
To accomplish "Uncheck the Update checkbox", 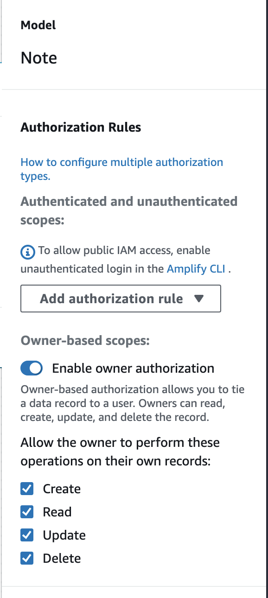I will pos(27,535).
